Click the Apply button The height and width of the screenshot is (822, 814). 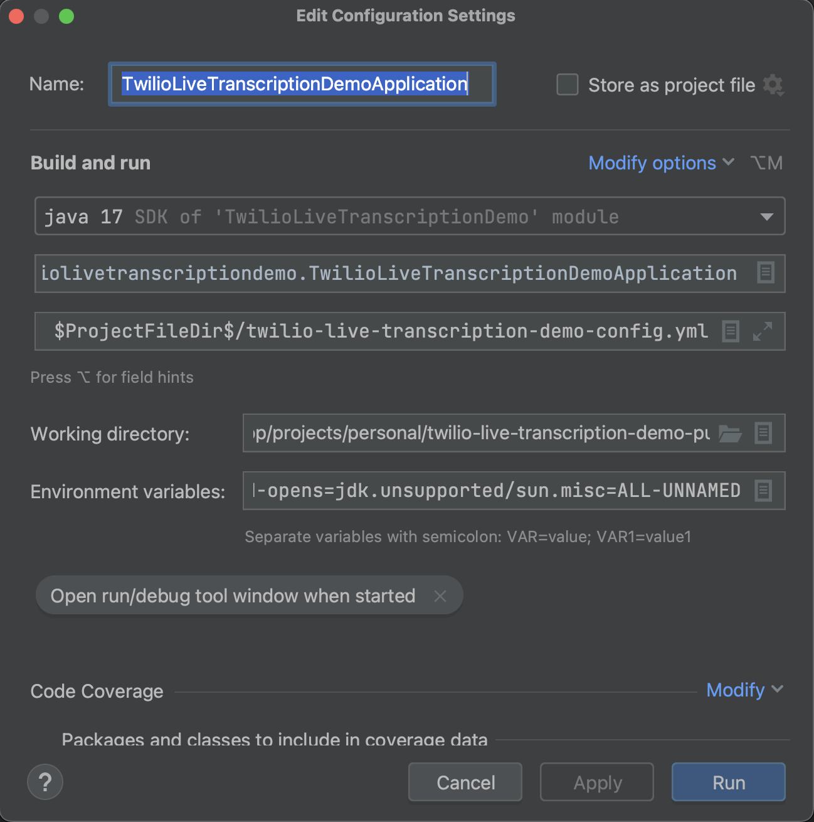[x=597, y=782]
